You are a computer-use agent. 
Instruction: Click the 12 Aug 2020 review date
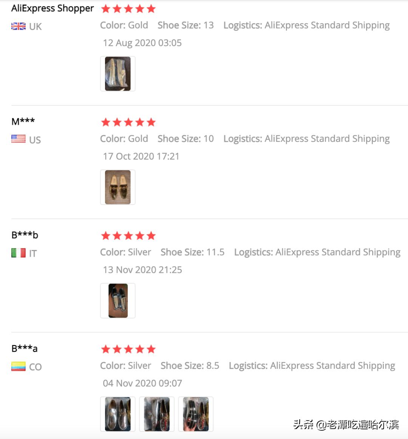[x=142, y=43]
